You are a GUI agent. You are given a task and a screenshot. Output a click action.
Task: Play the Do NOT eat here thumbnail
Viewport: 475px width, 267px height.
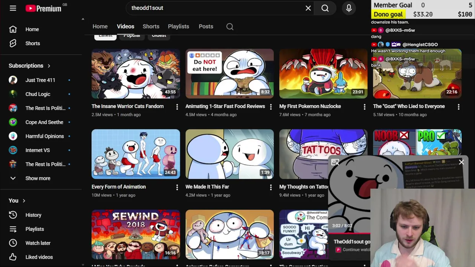point(230,74)
